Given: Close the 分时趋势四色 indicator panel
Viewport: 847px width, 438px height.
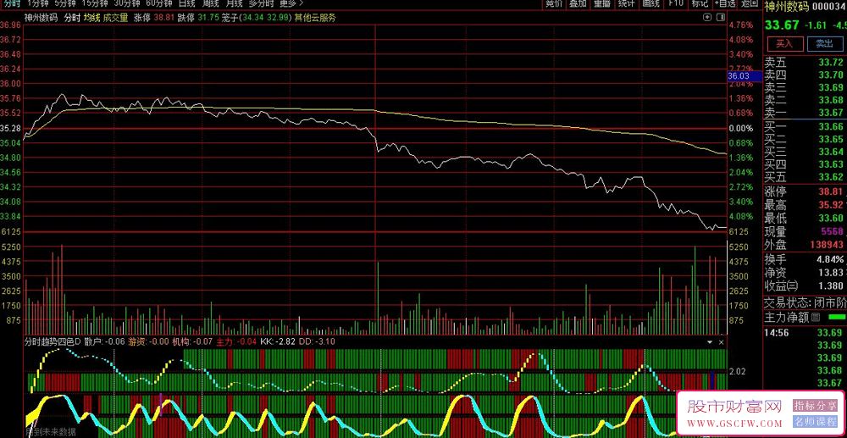Looking at the screenshot, I should pos(721,342).
